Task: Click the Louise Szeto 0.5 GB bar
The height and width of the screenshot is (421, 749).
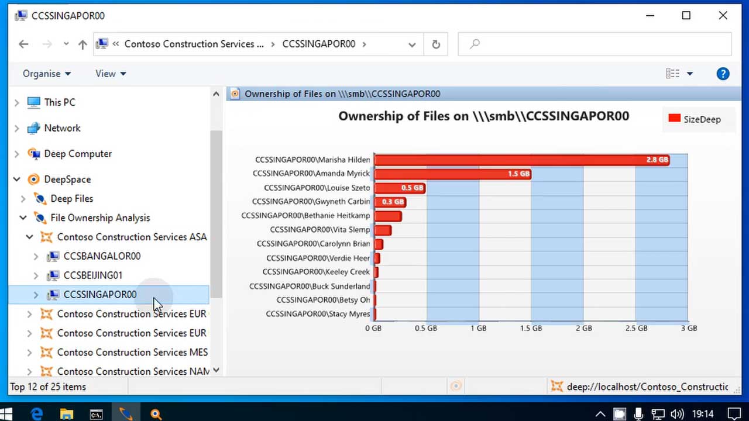Action: pyautogui.click(x=400, y=188)
